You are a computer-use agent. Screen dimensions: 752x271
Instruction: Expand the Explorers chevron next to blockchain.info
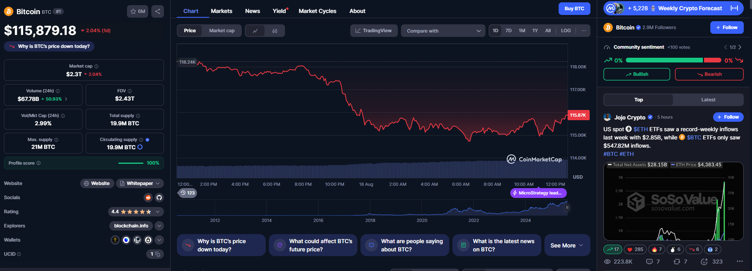point(159,226)
